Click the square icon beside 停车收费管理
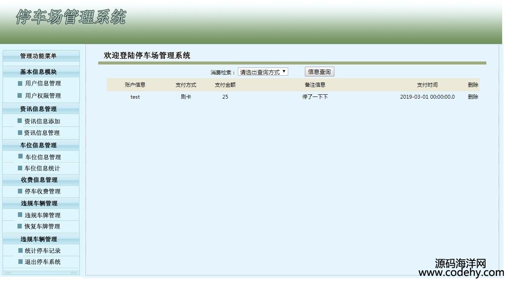This screenshot has width=506, height=281. pyautogui.click(x=20, y=191)
